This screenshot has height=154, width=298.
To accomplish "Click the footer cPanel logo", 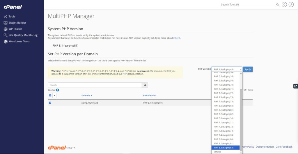I will coord(57,148).
